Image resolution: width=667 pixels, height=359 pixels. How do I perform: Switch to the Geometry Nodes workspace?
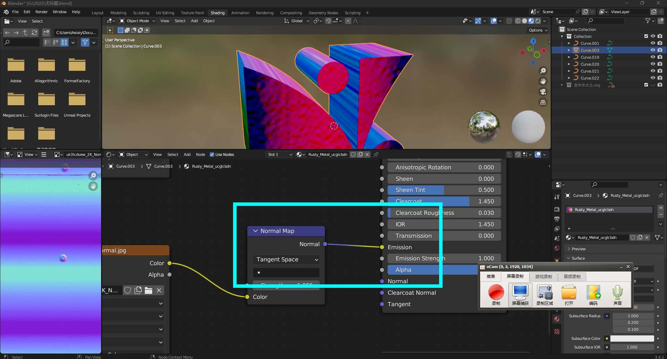tap(323, 13)
